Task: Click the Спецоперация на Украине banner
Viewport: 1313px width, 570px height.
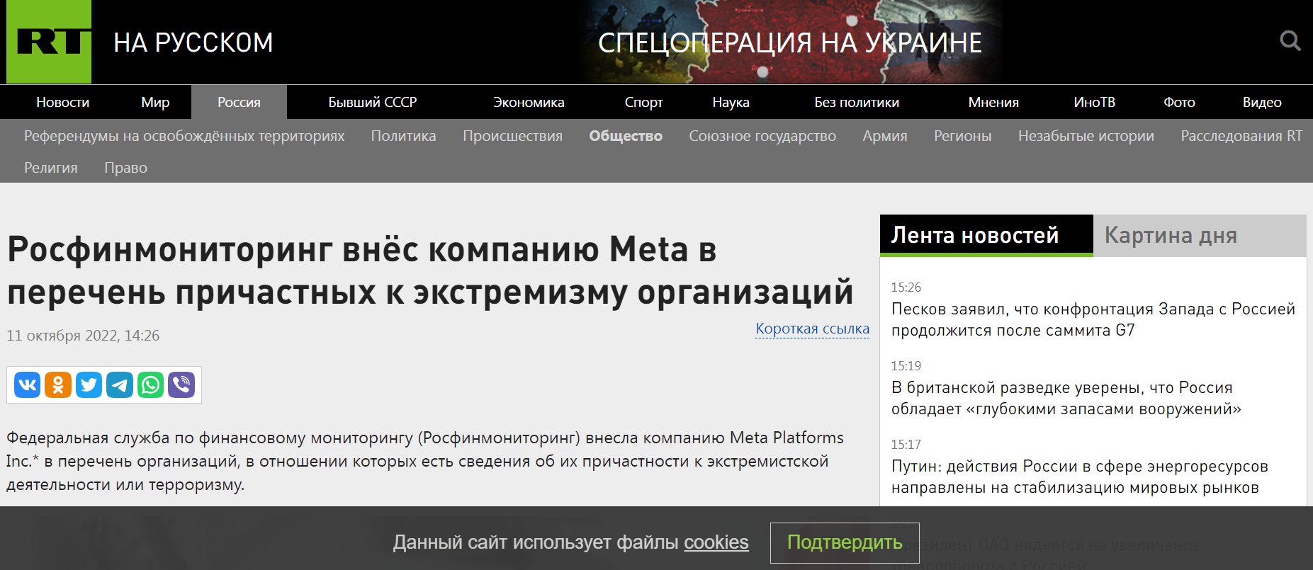Action: (x=790, y=42)
